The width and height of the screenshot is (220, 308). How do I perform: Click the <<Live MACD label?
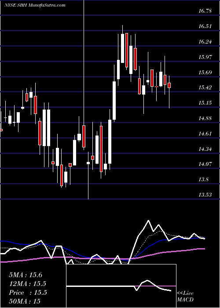click(185, 297)
